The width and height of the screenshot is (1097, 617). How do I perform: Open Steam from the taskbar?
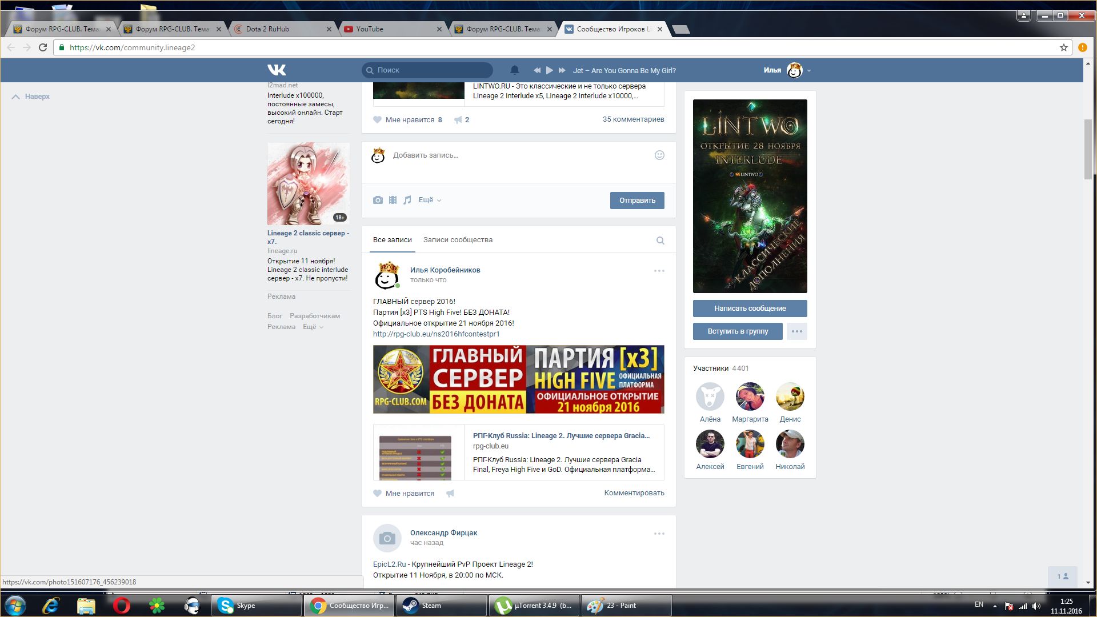(x=442, y=606)
